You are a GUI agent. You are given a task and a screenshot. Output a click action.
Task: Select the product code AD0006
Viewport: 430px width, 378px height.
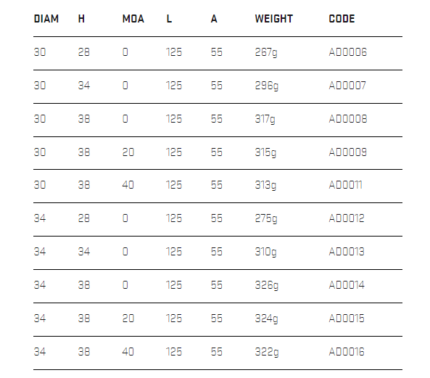click(348, 52)
